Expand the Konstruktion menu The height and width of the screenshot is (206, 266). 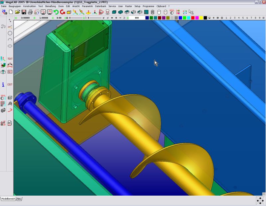pyautogui.click(x=30, y=6)
